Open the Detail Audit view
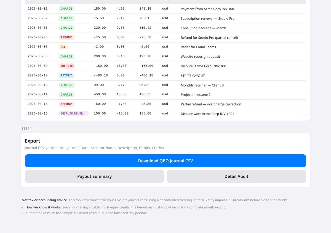 236,176
